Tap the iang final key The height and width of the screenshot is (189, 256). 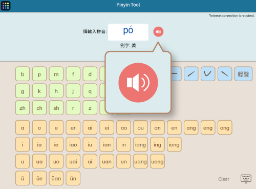coord(140,144)
